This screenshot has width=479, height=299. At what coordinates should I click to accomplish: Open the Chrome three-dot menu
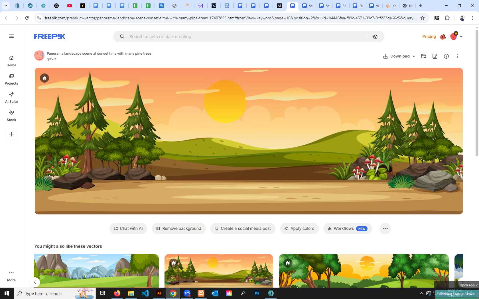click(473, 18)
